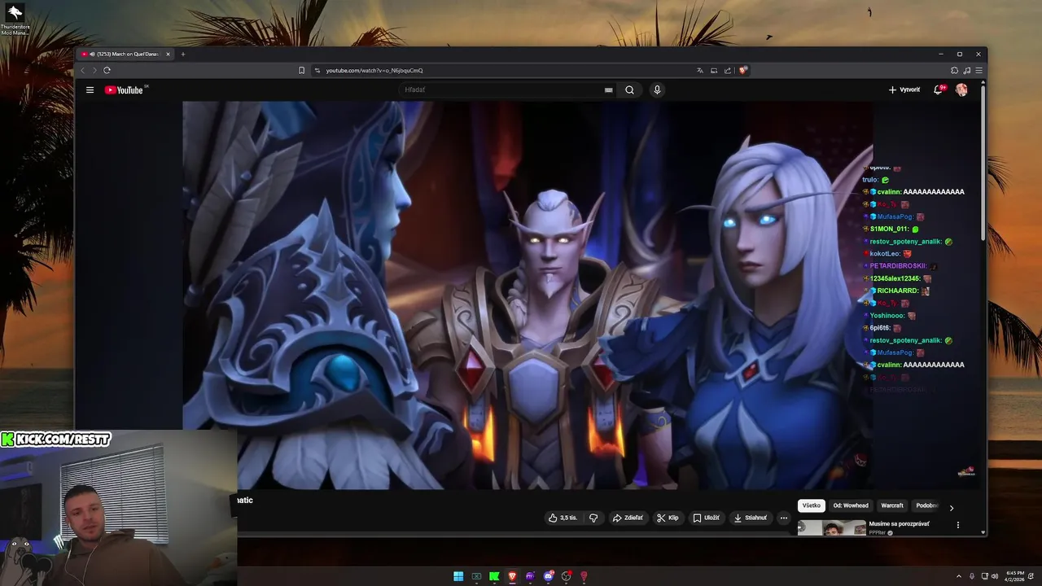Open more actions three-dot menu under video

click(x=784, y=518)
